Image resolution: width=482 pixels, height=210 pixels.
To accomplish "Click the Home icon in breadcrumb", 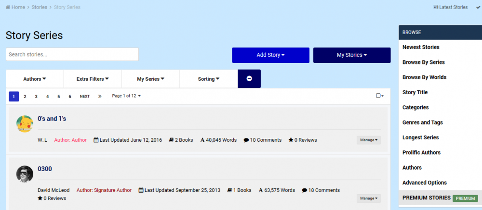I will click(x=8, y=7).
